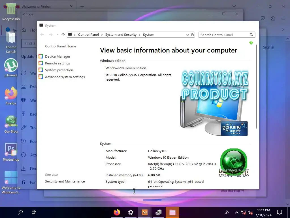Open the notification center icon
Viewport: 290px width, 218px height.
280,212
